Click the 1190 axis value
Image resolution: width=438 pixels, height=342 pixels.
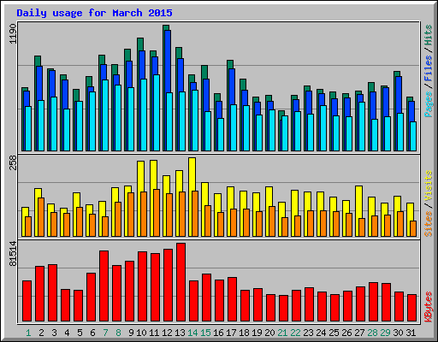pyautogui.click(x=13, y=34)
